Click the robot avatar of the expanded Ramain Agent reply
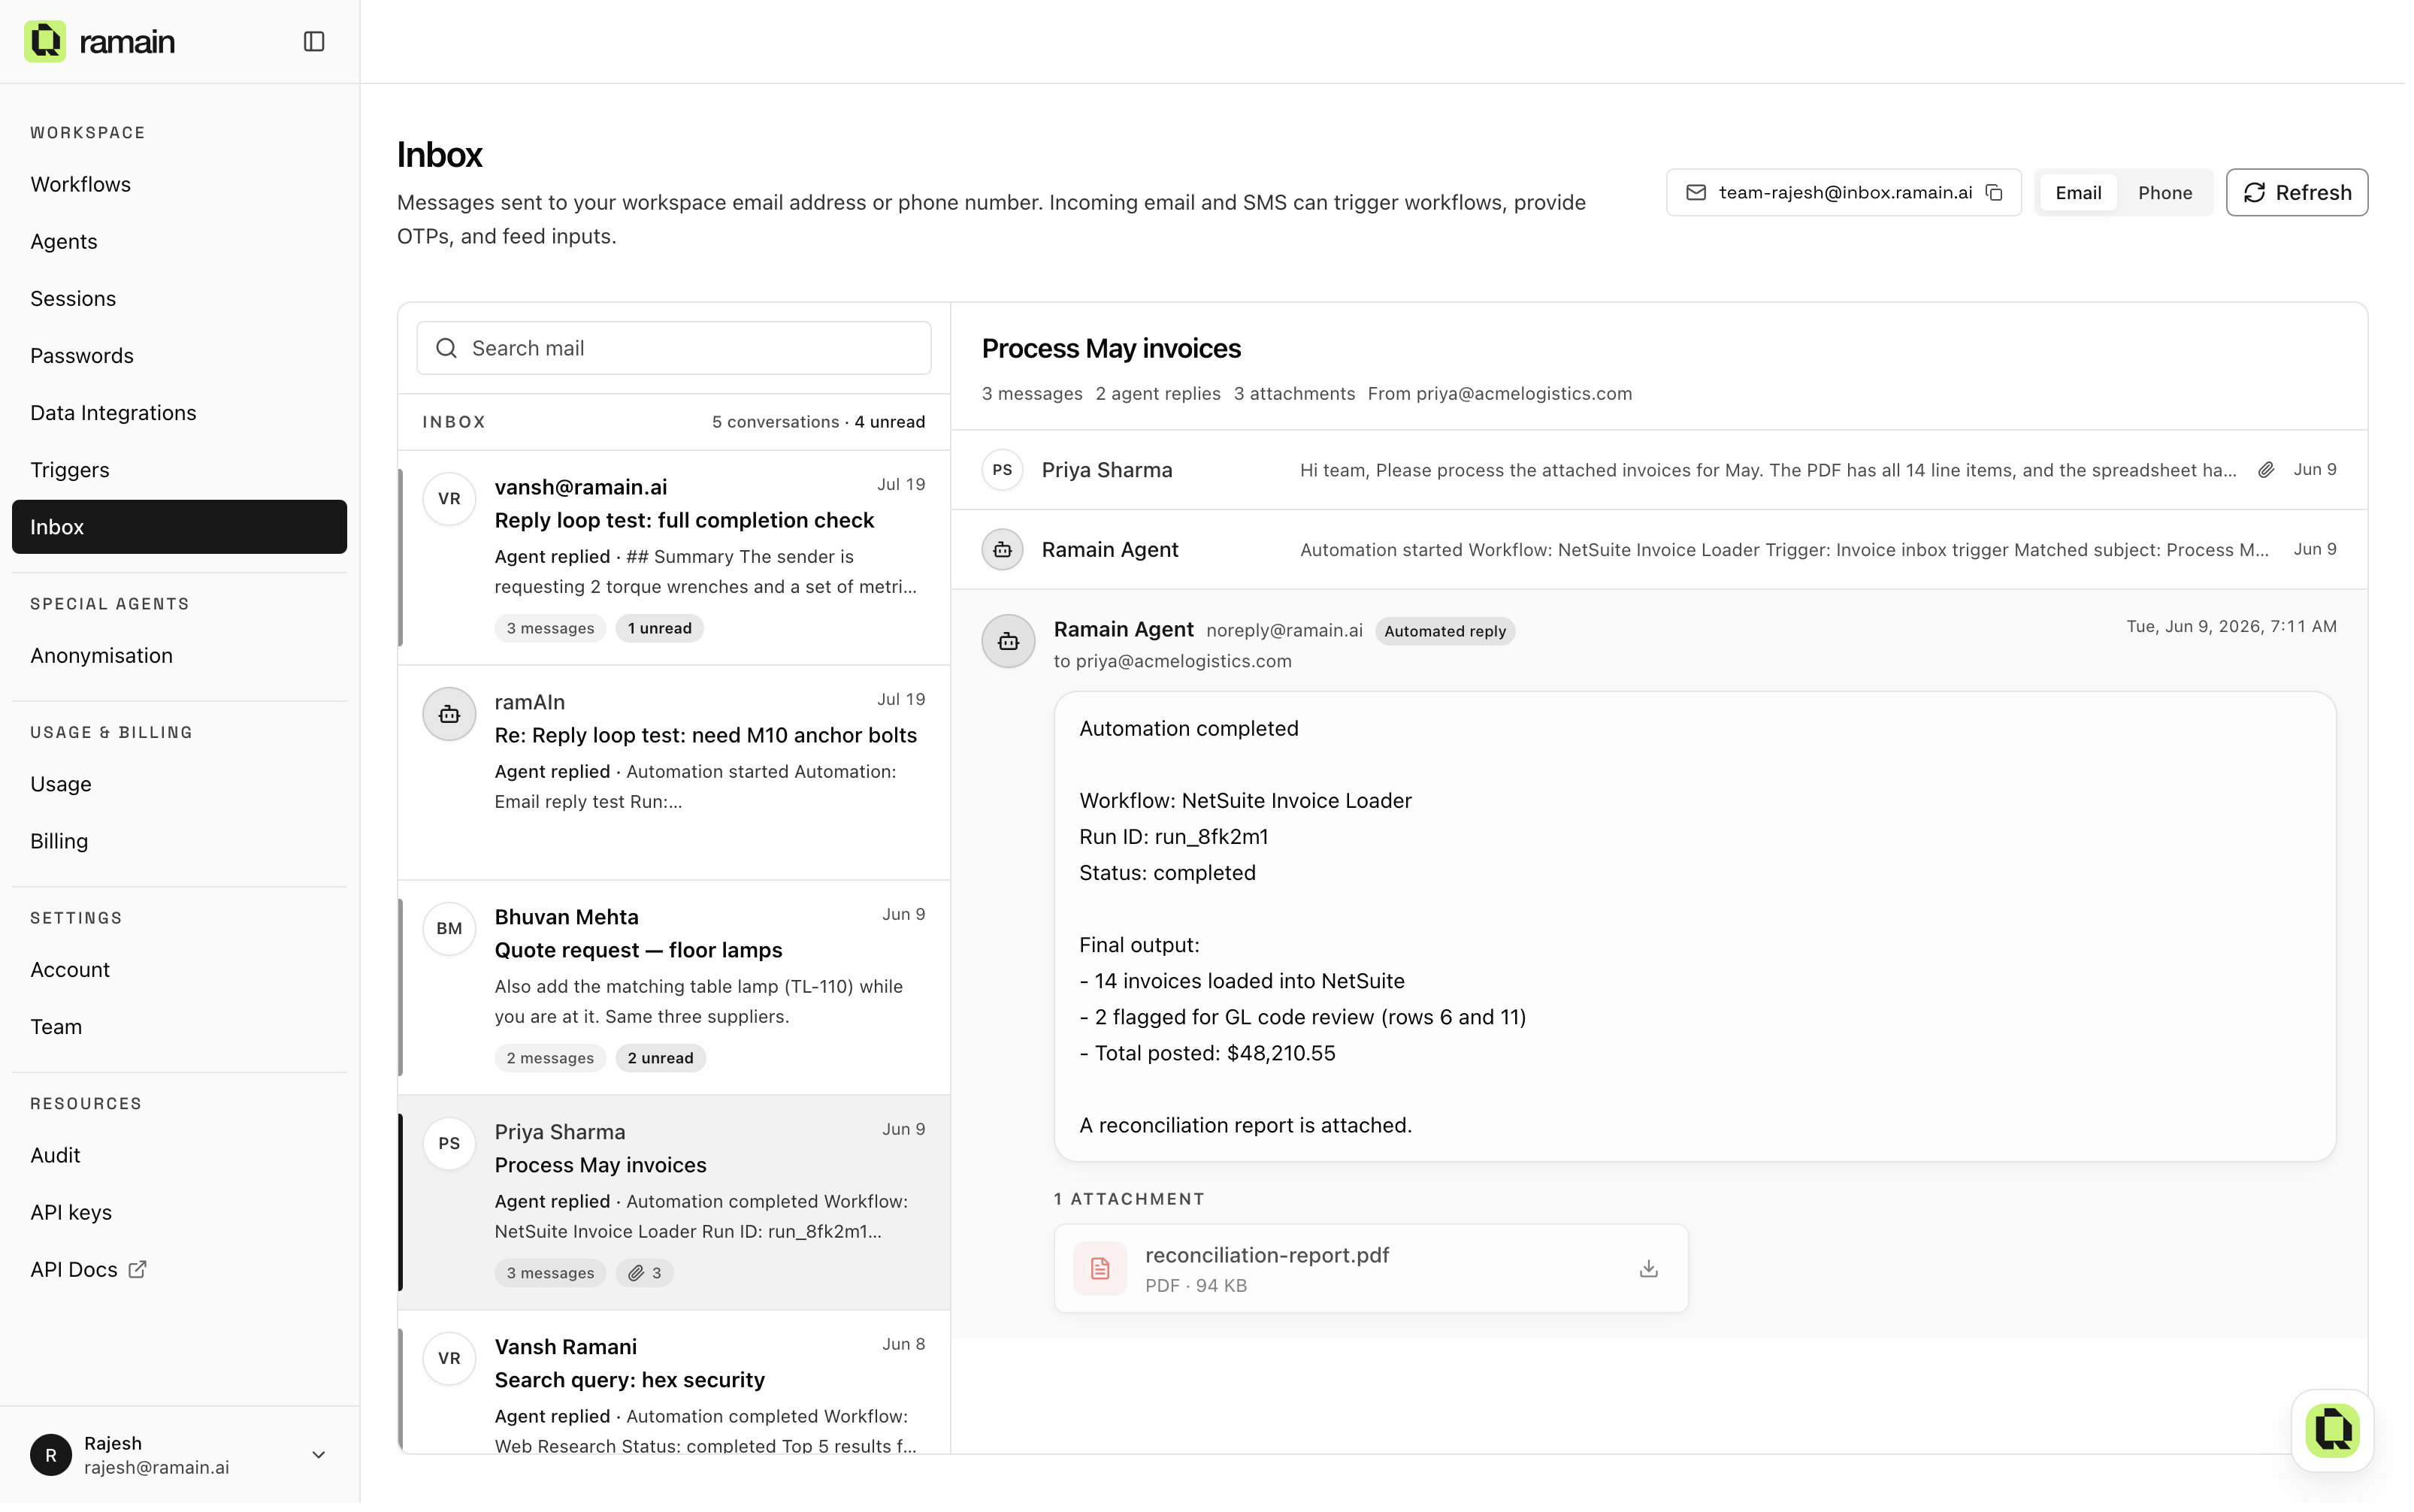This screenshot has width=2414, height=1512. point(1008,642)
